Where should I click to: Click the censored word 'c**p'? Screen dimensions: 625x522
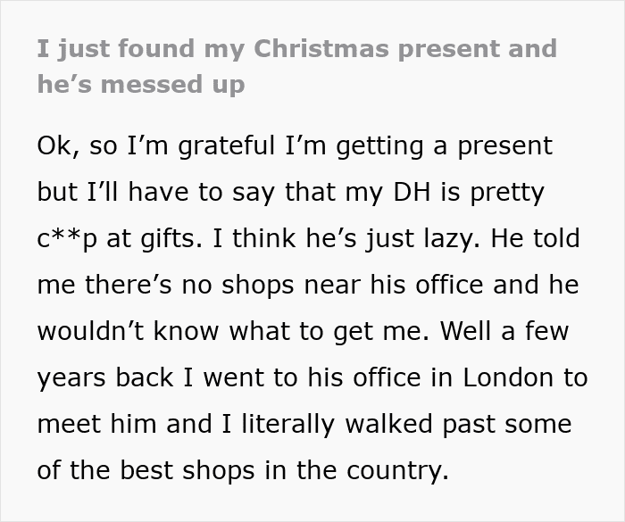coord(68,239)
